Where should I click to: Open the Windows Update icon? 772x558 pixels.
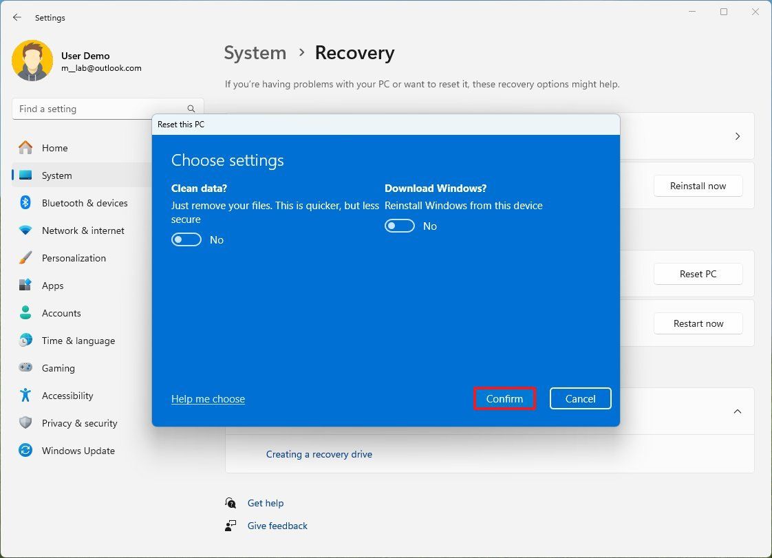point(25,451)
